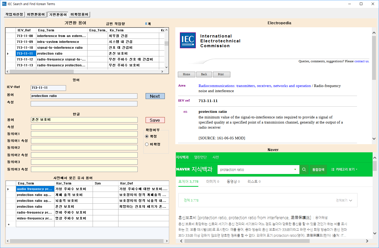Select the cell signal-to-interference ratio

coord(62,48)
